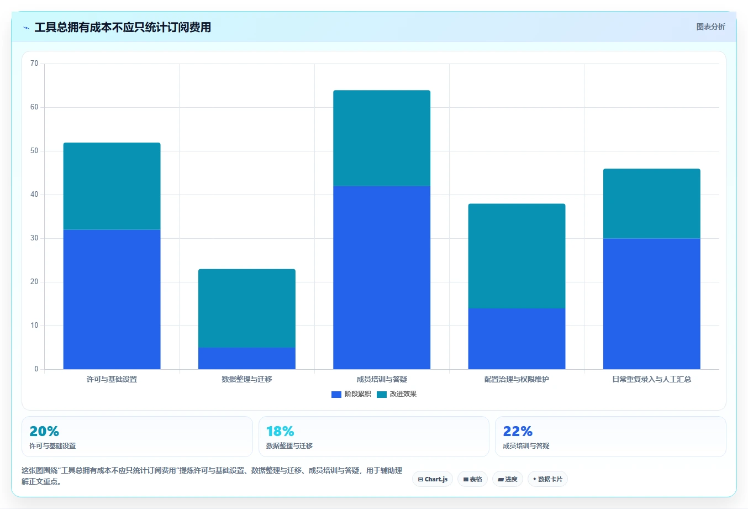Click teal 改进效果 bar for 日常重复录入与人工汇总
The image size is (748, 509).
click(652, 203)
